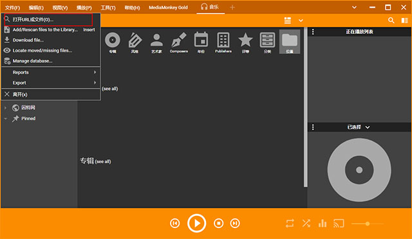
Task: Toggle repeat playback mode
Action: (x=290, y=224)
